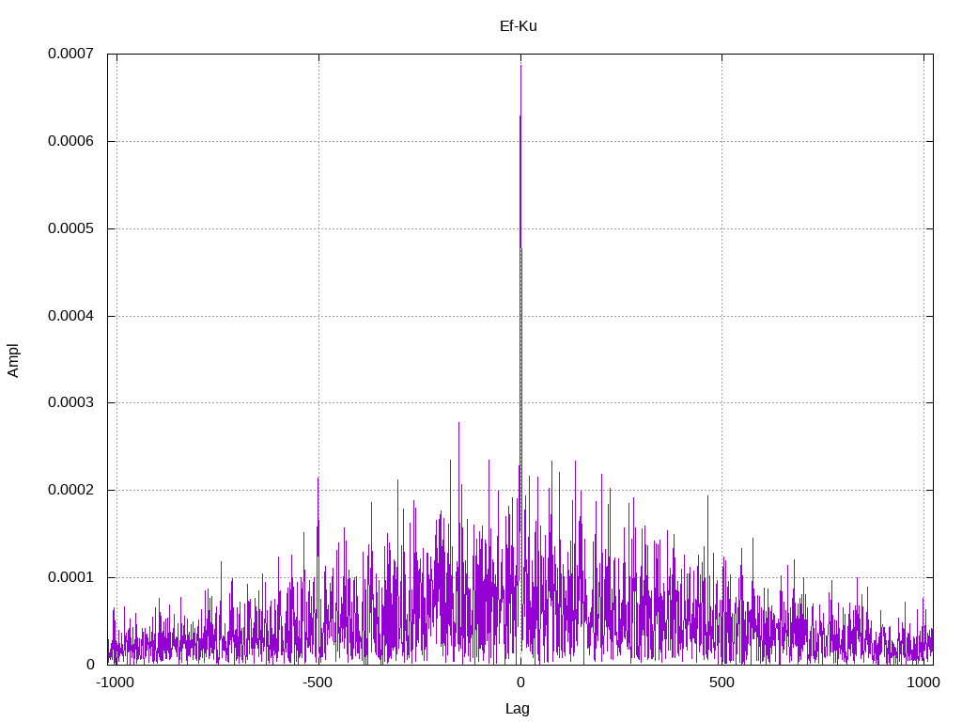Click the 0.0001 y-axis tick label
The height and width of the screenshot is (722, 962).
[x=70, y=577]
